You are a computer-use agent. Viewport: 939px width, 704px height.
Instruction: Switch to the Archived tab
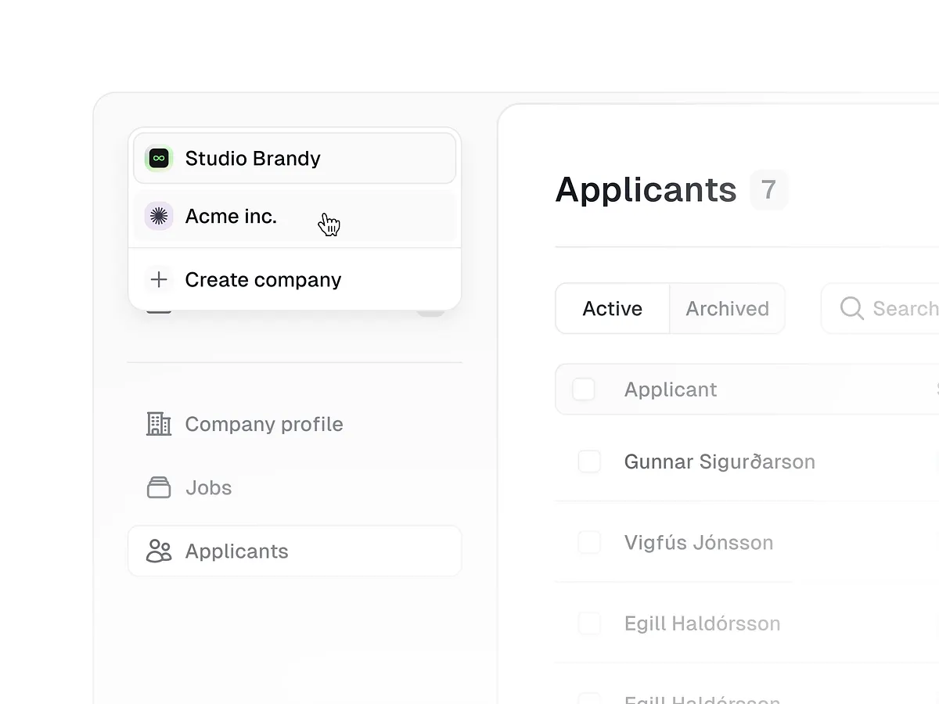pyautogui.click(x=727, y=308)
